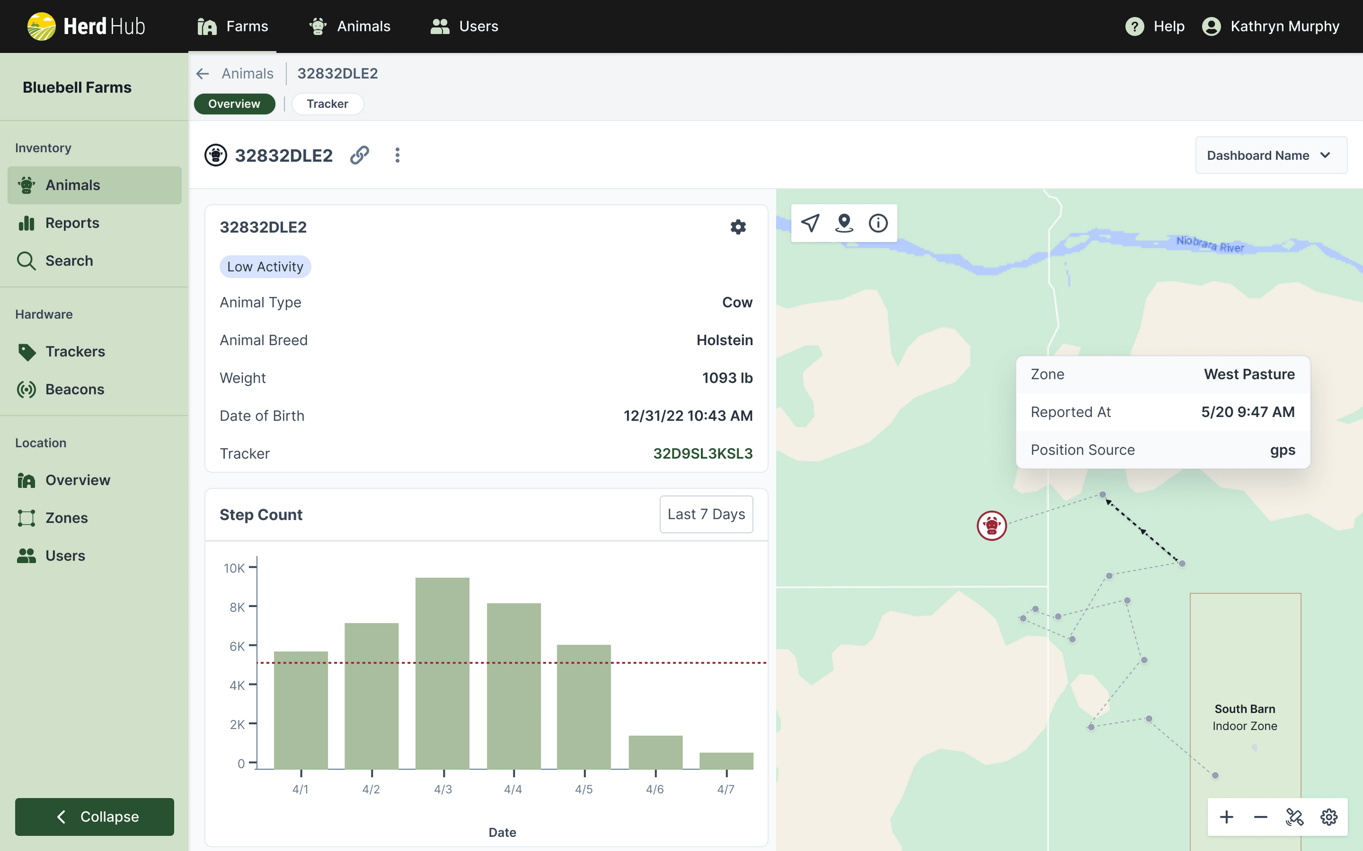Zoom out on the map
The width and height of the screenshot is (1363, 851).
(x=1260, y=816)
